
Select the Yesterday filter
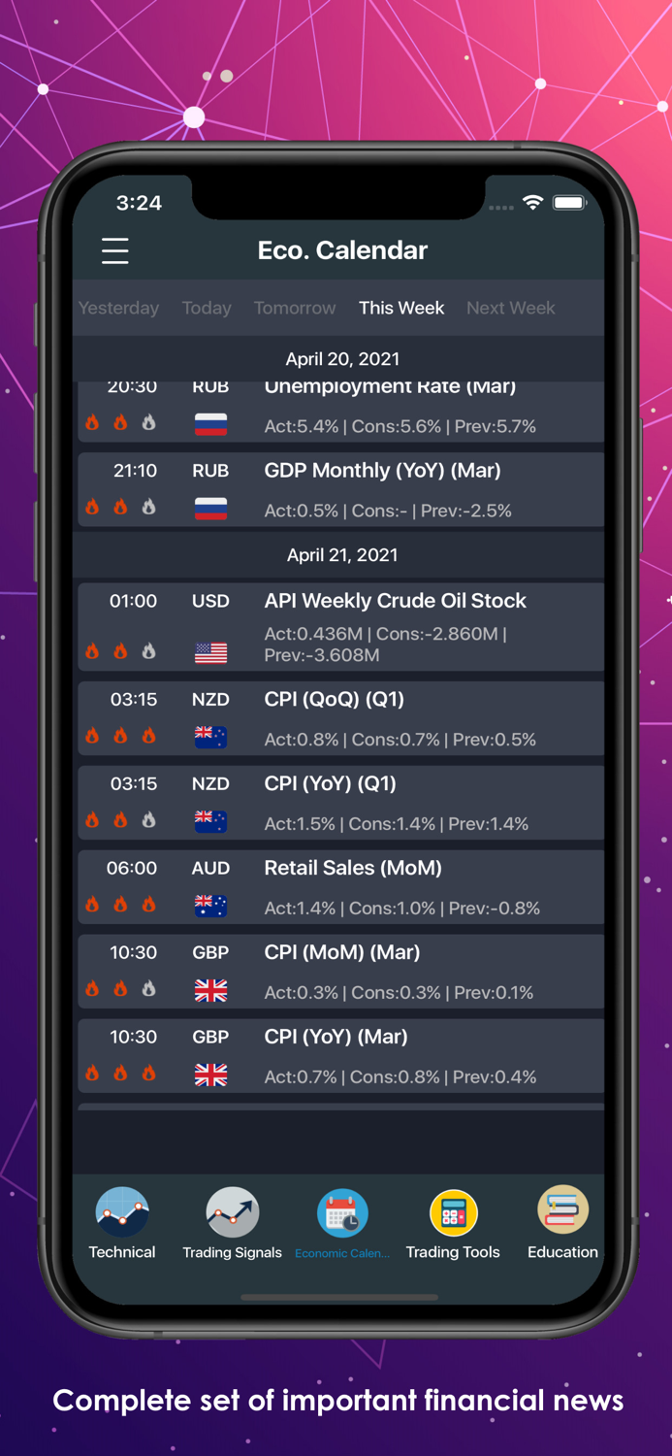118,308
